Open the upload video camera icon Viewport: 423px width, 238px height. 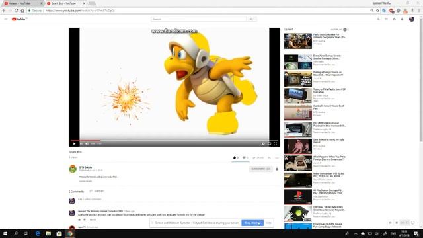378,19
